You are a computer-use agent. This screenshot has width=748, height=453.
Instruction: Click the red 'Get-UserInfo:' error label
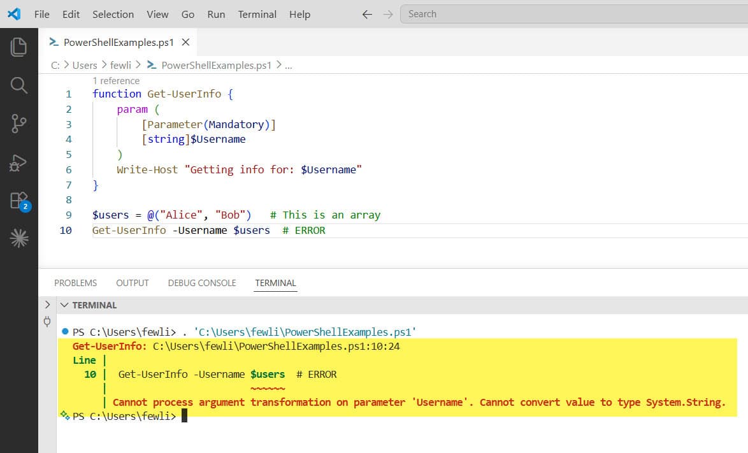110,346
